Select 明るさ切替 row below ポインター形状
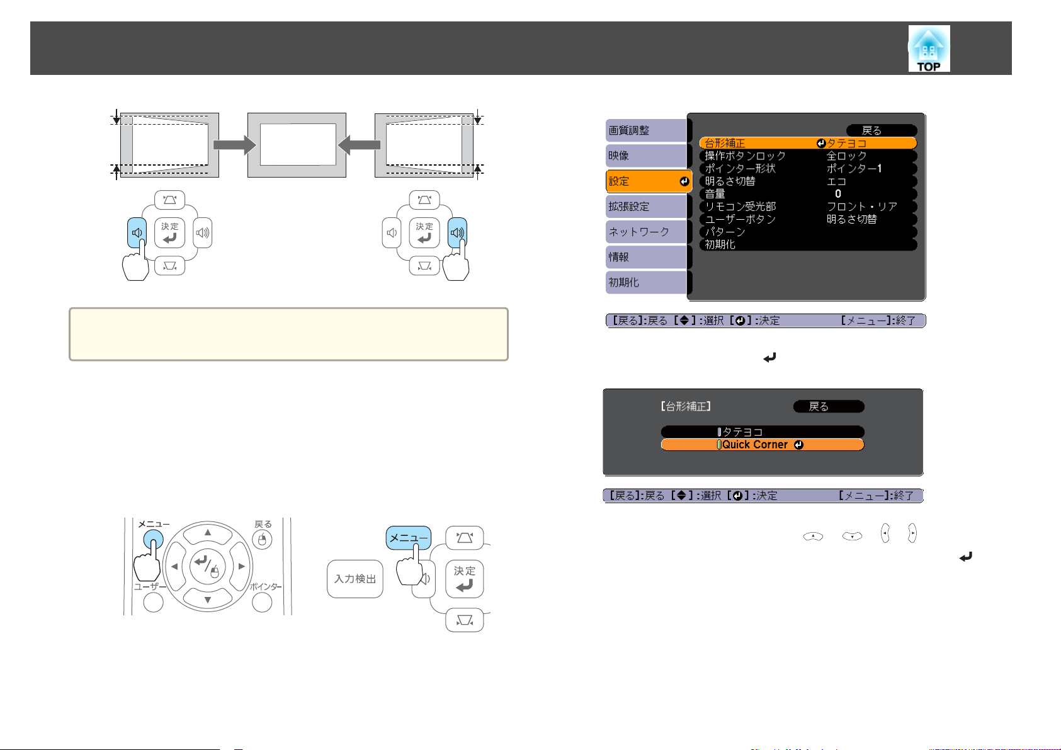Image resolution: width=1061 pixels, height=750 pixels. (x=808, y=181)
